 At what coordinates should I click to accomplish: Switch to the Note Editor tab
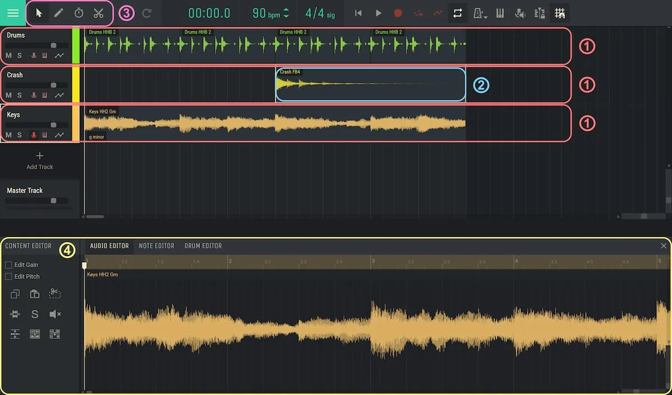click(157, 246)
